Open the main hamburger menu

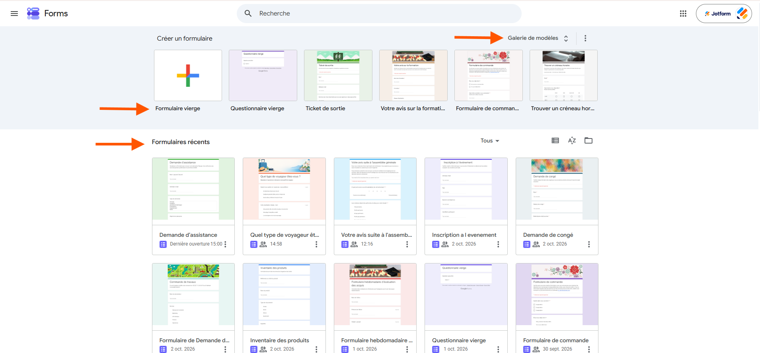14,14
